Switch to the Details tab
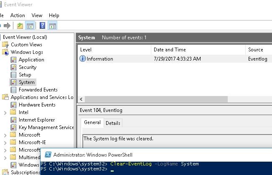Viewport: 272px width, 175px height. pyautogui.click(x=113, y=123)
